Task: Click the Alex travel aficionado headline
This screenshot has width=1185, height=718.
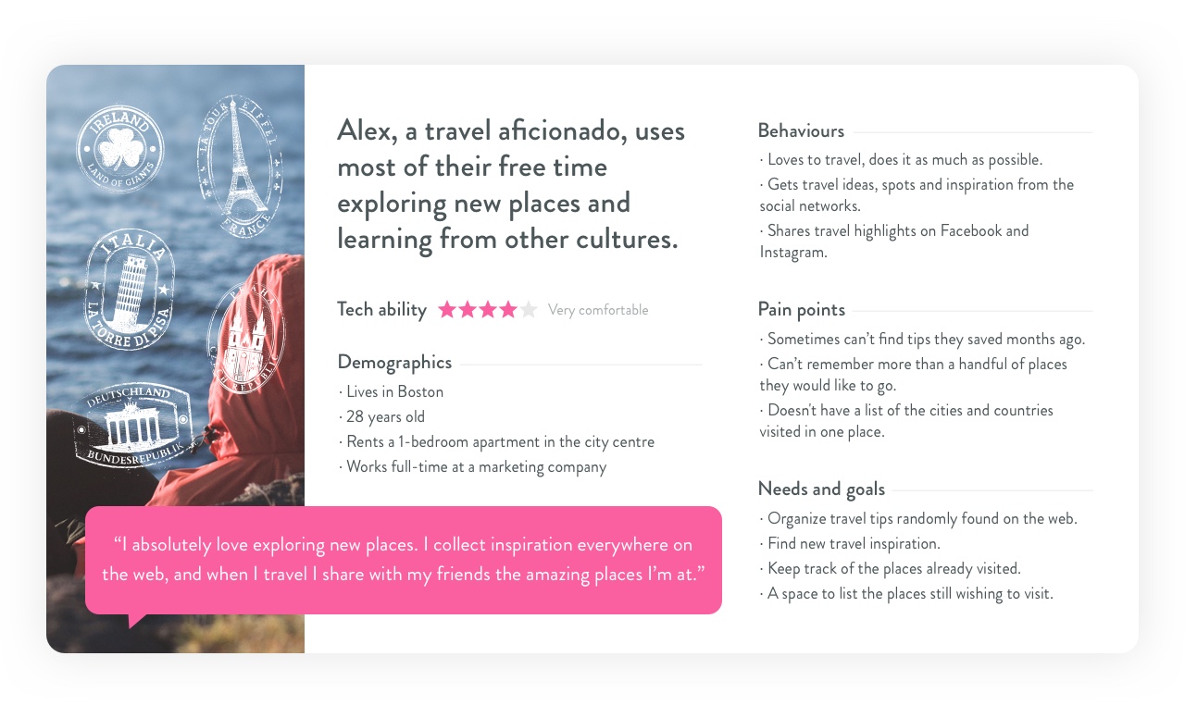Action: click(x=512, y=185)
